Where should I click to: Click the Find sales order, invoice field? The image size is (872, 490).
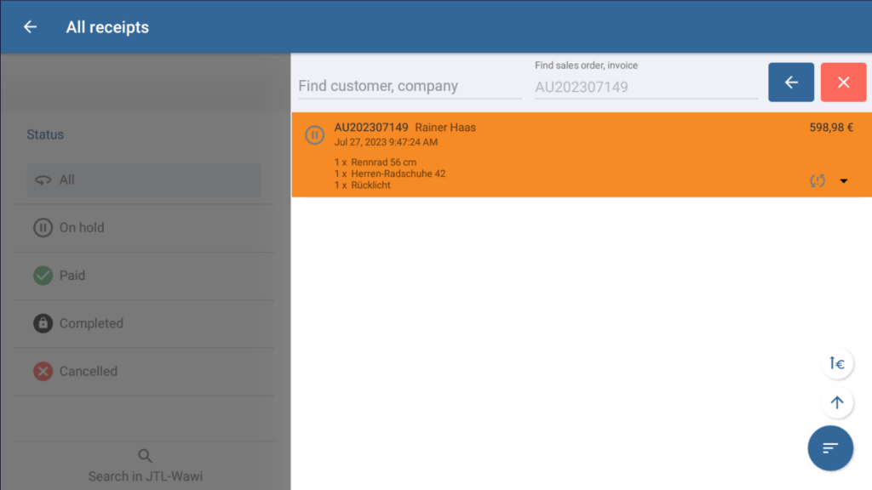pos(645,86)
